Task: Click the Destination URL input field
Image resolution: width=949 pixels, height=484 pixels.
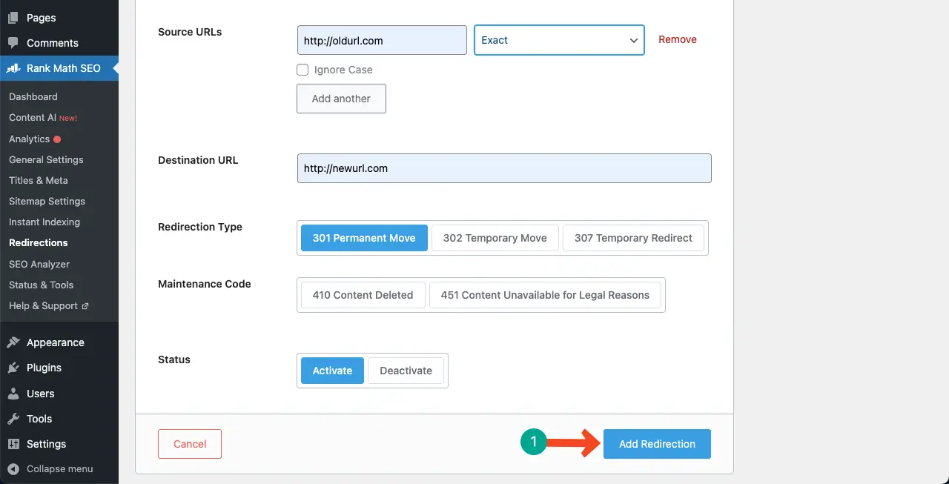Action: click(x=504, y=168)
